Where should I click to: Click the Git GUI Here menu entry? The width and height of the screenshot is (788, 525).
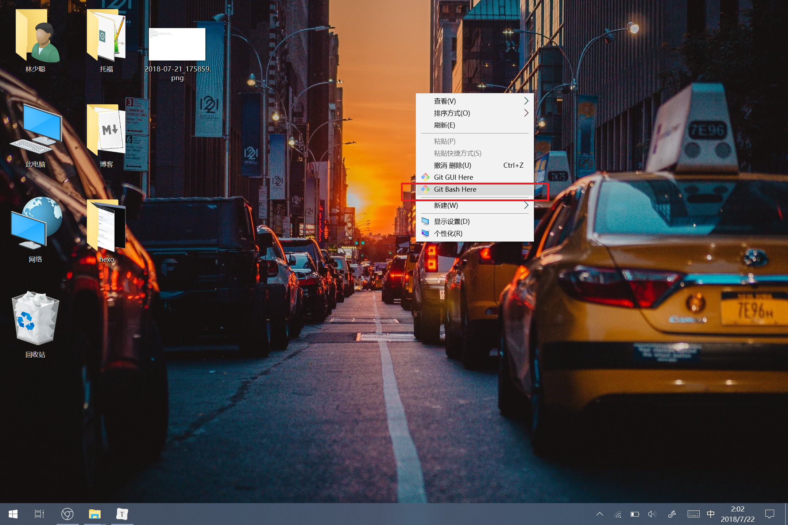tap(453, 177)
